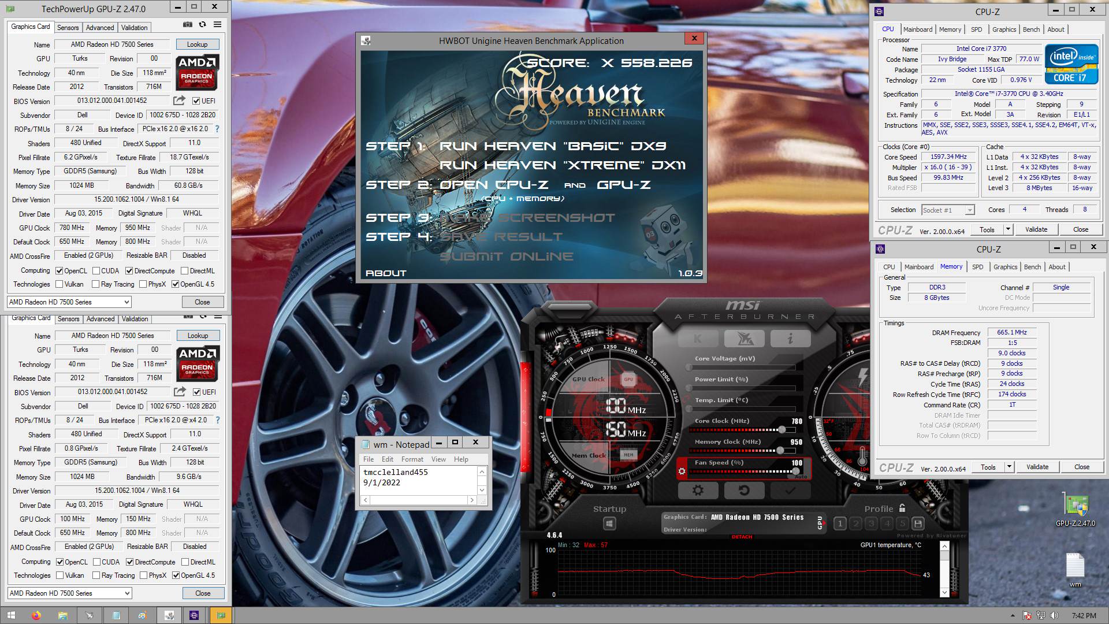The image size is (1109, 624).
Task: Click inside the Notepad text area
Action: click(418, 480)
